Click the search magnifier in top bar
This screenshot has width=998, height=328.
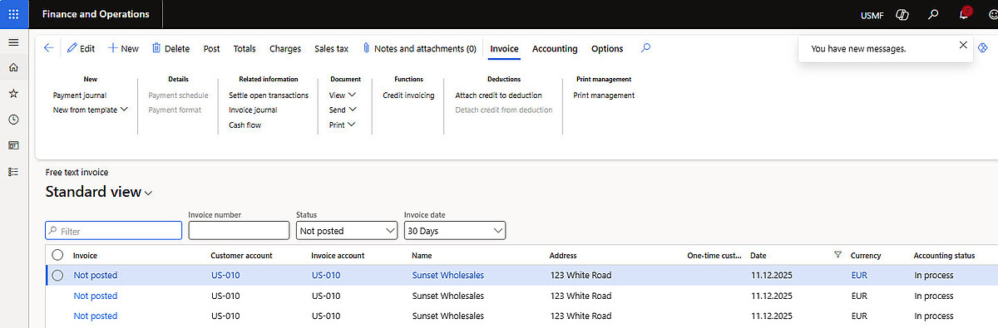point(934,15)
